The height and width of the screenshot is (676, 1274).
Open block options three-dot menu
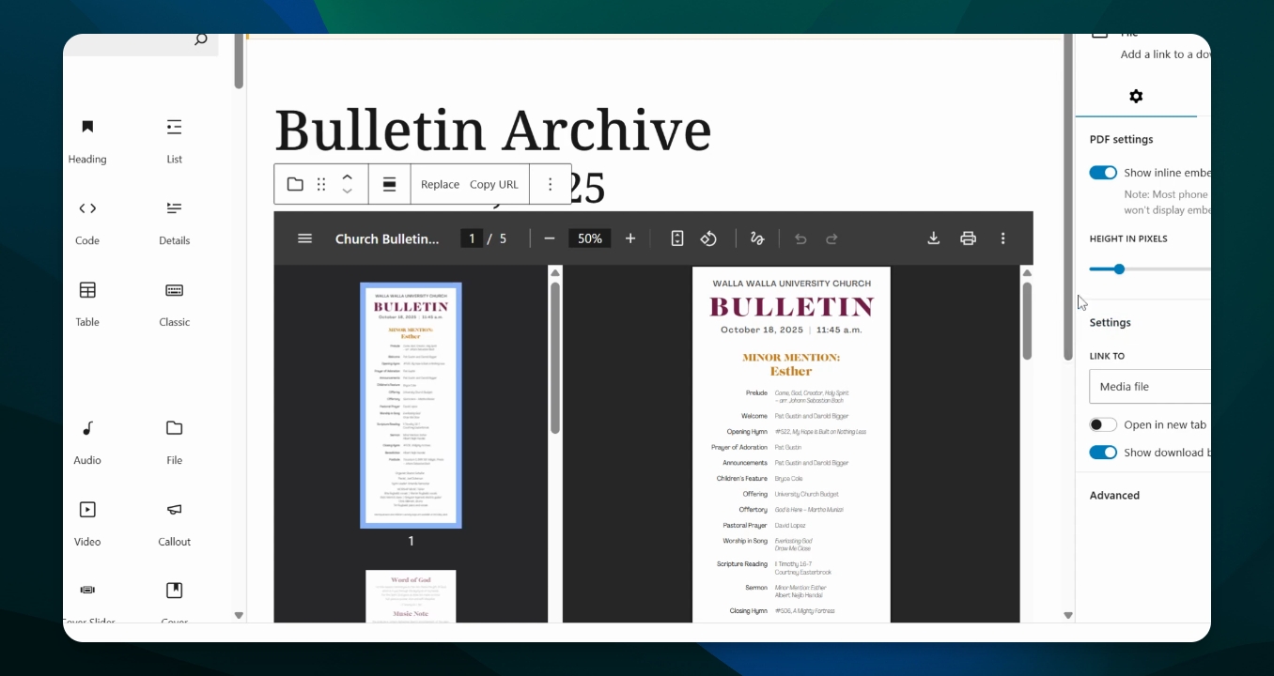coord(551,184)
